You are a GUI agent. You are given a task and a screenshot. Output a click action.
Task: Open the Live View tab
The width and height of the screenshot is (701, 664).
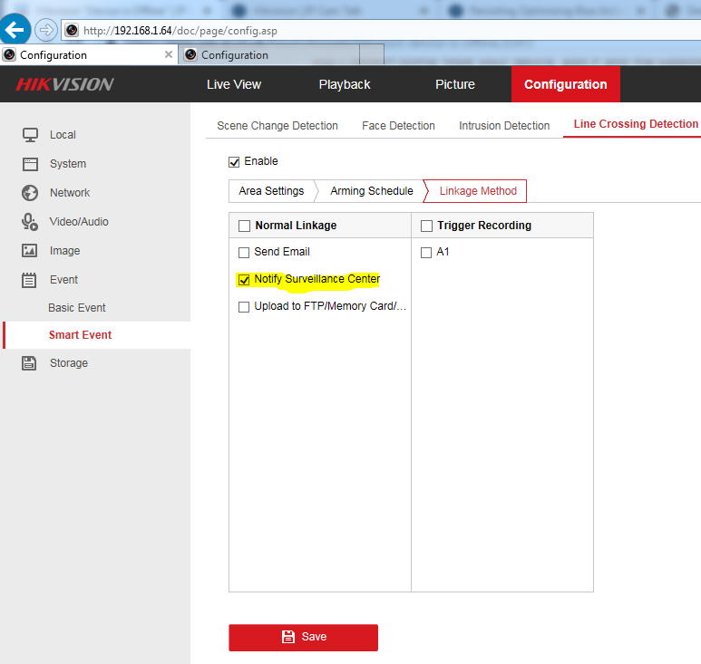233,84
